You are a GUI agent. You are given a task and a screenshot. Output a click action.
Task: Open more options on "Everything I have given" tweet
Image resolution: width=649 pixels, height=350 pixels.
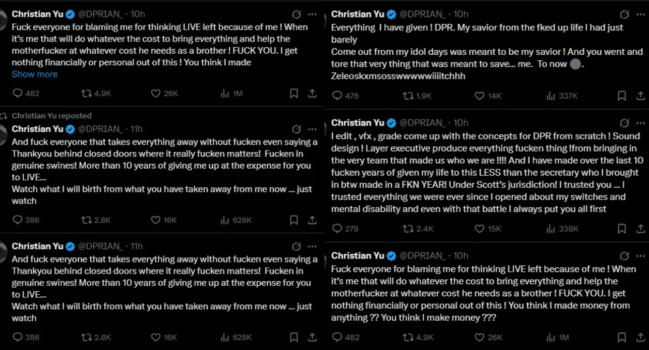point(641,14)
